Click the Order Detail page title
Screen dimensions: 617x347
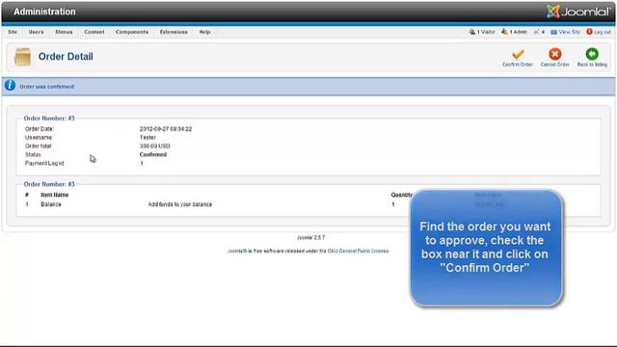pyautogui.click(x=66, y=57)
